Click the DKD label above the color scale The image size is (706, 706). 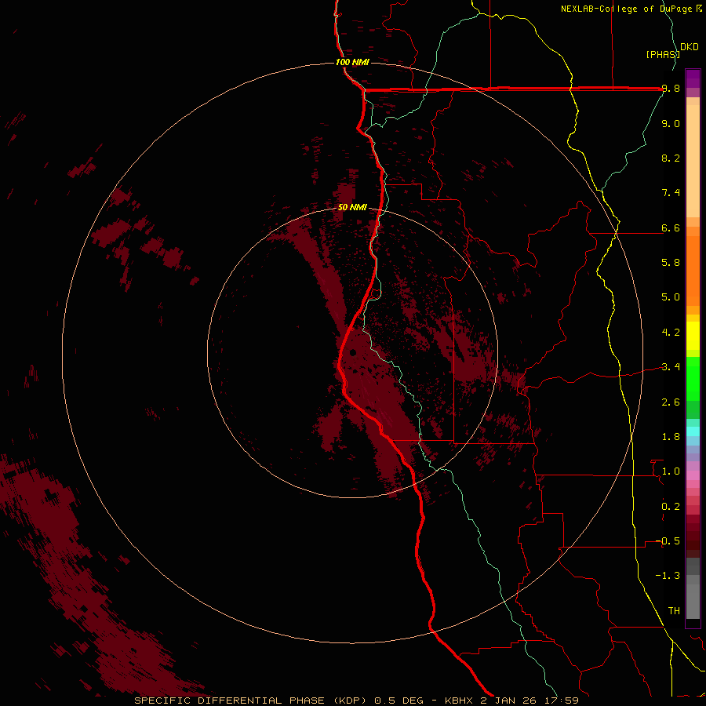(690, 47)
